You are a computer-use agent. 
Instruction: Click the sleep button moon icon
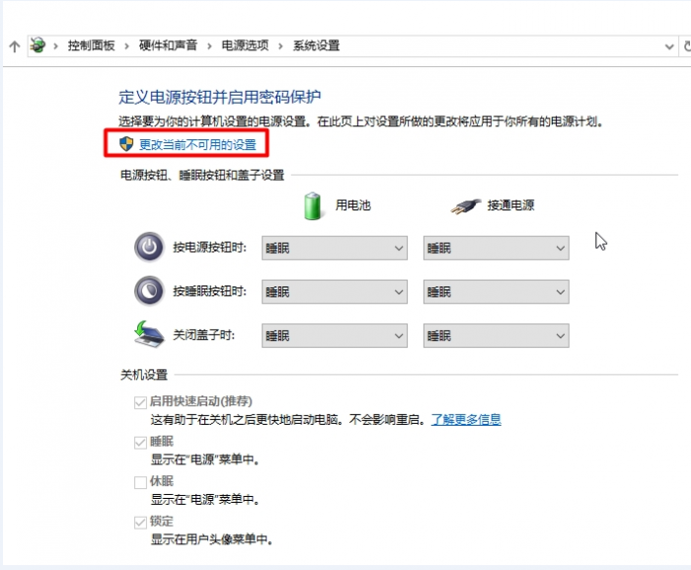point(149,290)
